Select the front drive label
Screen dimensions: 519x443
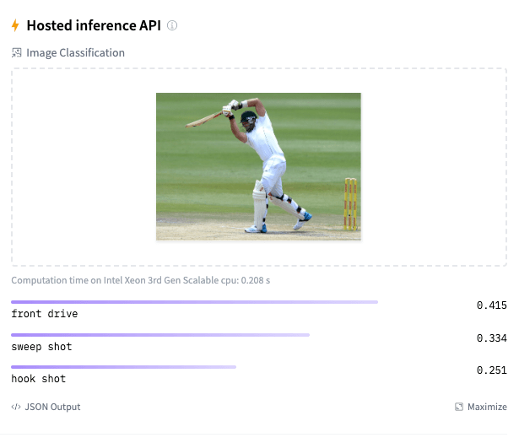pyautogui.click(x=45, y=314)
